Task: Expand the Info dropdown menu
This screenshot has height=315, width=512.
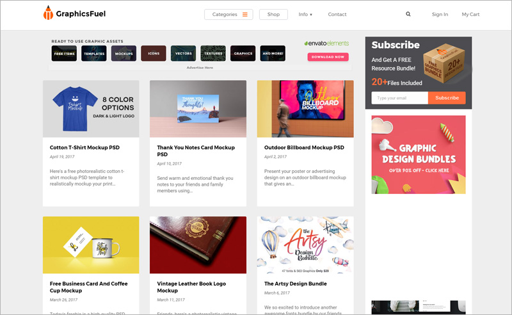Action: pos(305,14)
